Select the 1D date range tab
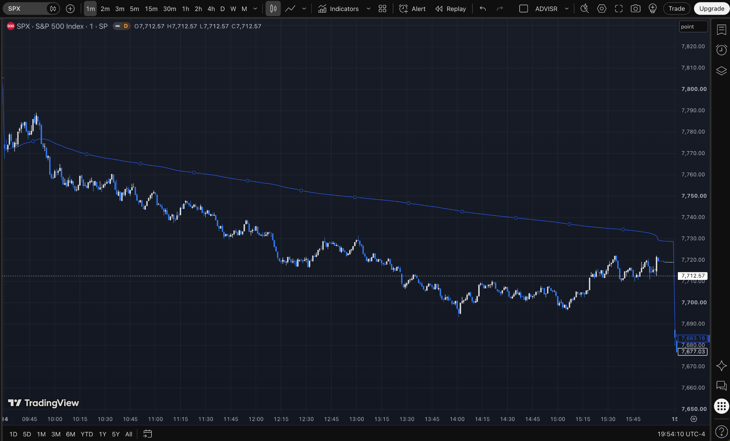The image size is (730, 441). pyautogui.click(x=13, y=434)
